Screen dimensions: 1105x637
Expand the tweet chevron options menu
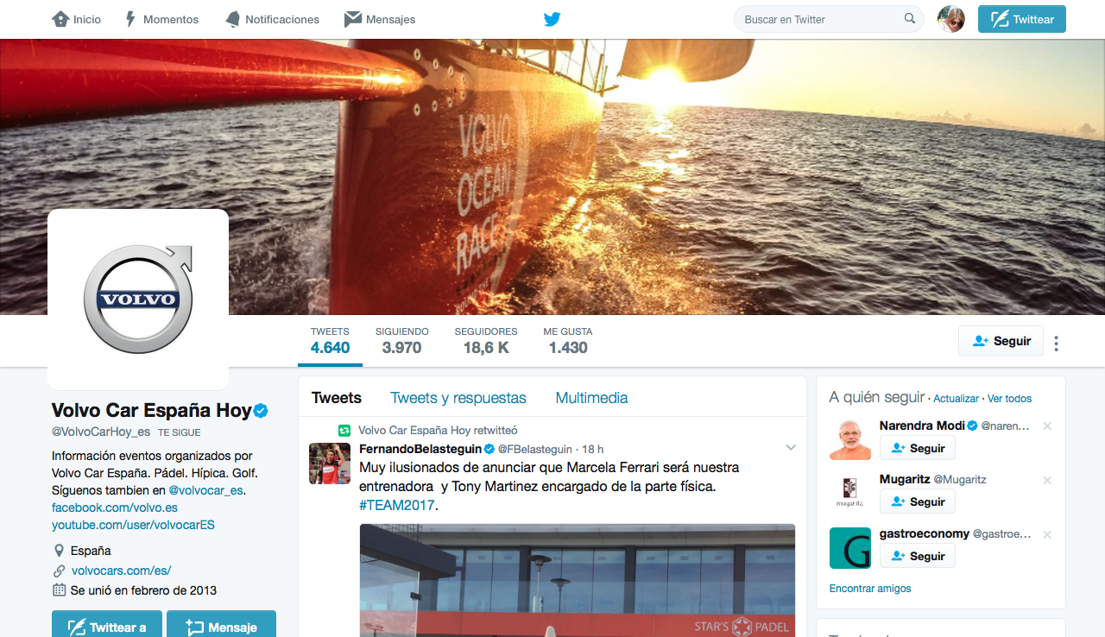(790, 448)
